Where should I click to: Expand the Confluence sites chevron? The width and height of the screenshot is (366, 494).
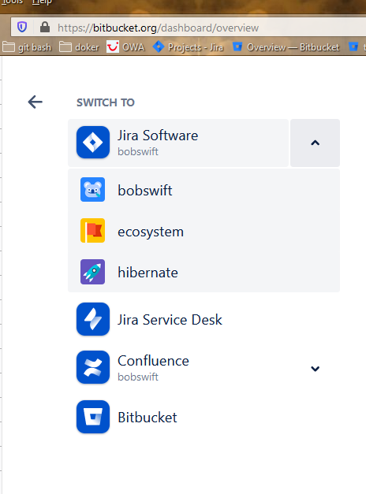315,368
